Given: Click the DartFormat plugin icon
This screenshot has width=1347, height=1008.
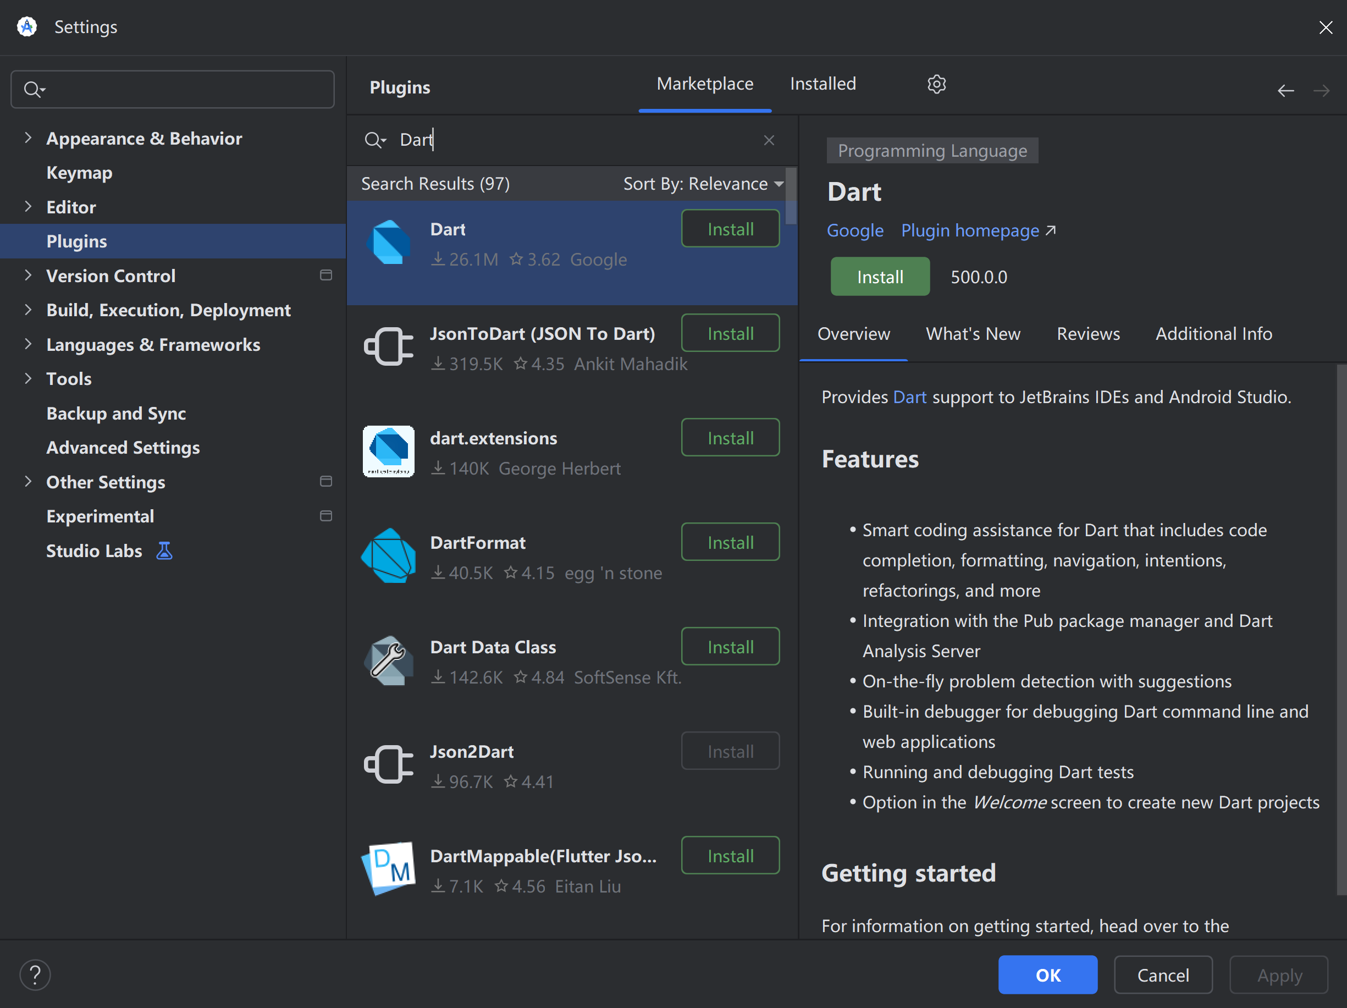Looking at the screenshot, I should coord(389,555).
